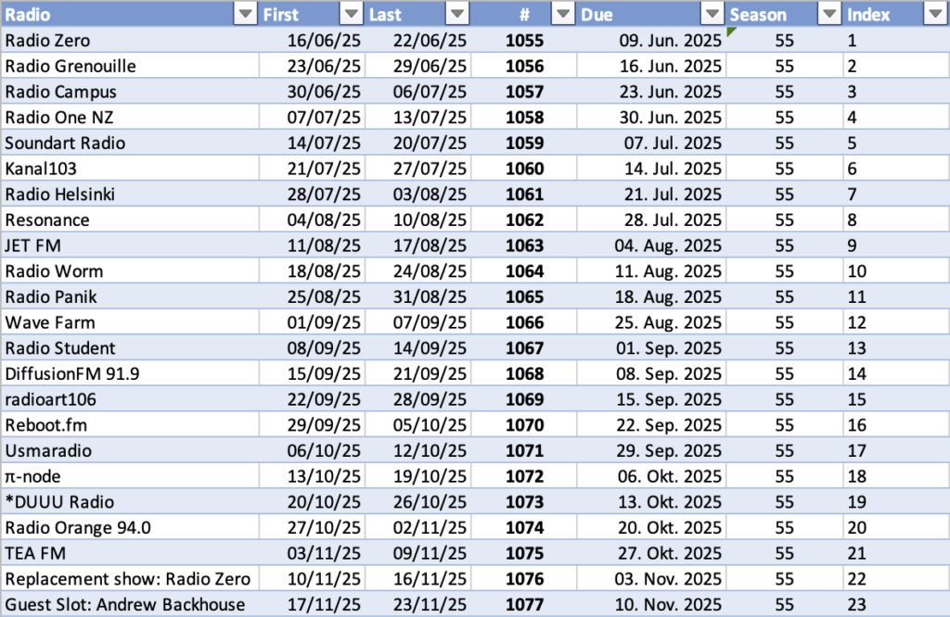This screenshot has height=617, width=950.
Task: Open the Season column filter dropdown
Action: (x=829, y=15)
